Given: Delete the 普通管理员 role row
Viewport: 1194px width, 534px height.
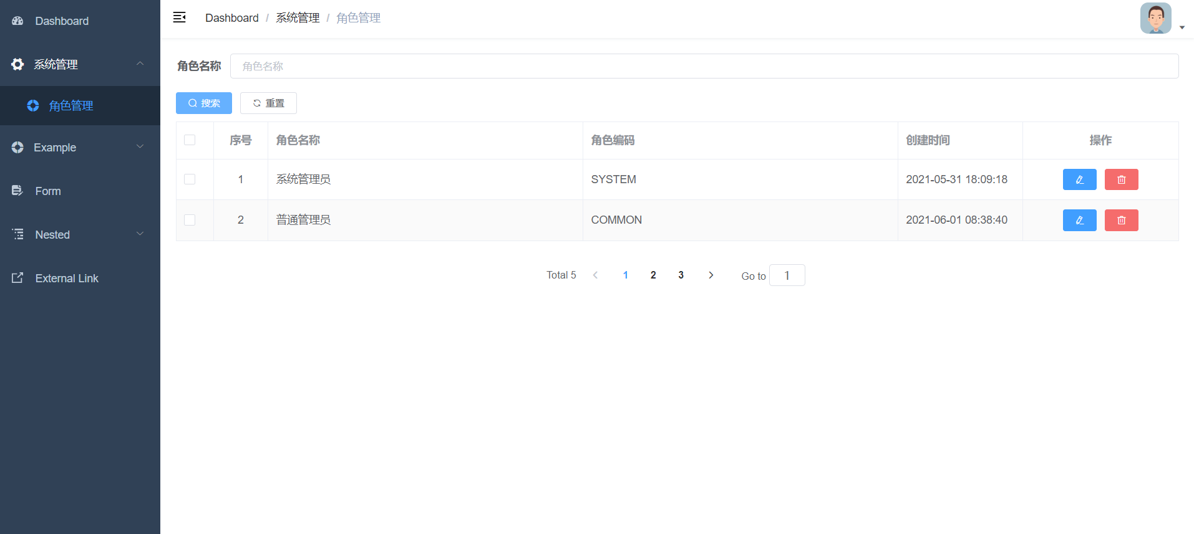Looking at the screenshot, I should pos(1121,220).
